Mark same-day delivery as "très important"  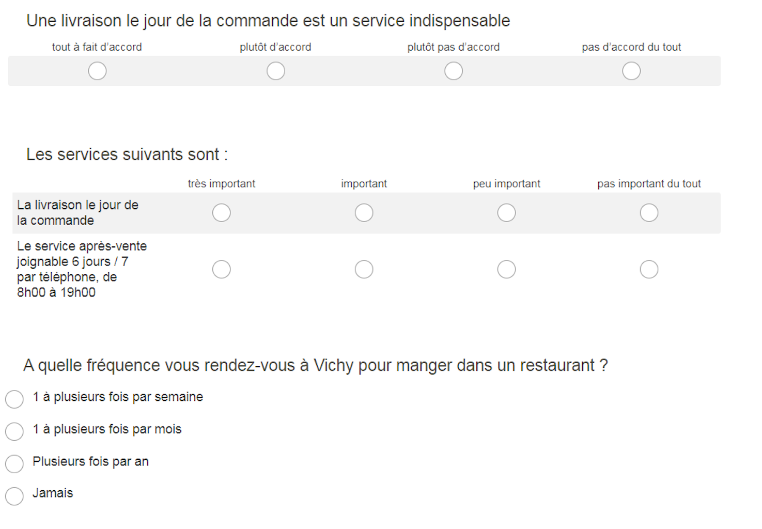(222, 212)
